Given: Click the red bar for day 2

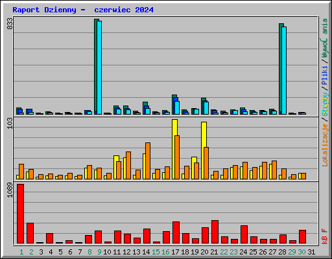Looking at the screenshot, I should [x=30, y=233].
